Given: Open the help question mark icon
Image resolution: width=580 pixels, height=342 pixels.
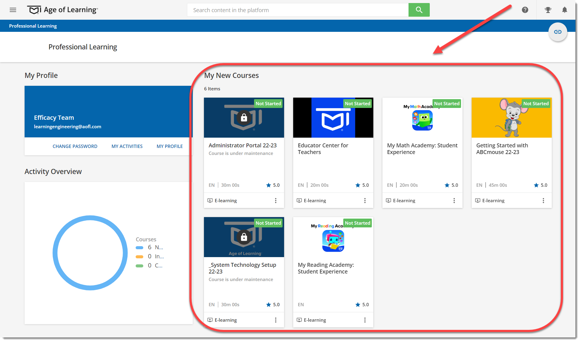Looking at the screenshot, I should 525,10.
